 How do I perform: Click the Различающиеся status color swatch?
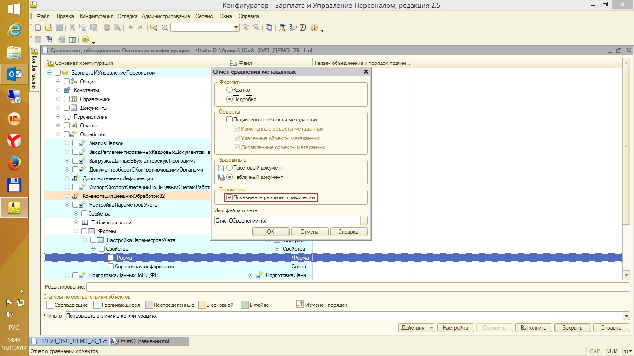tap(97, 305)
